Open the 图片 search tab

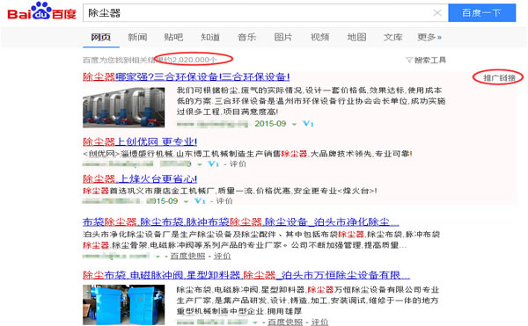tap(283, 37)
